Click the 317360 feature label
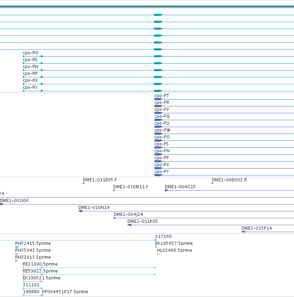This screenshot has width=294, height=297. click(x=163, y=237)
